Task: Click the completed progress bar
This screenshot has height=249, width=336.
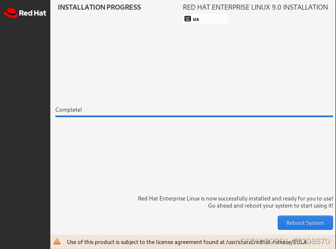Action: pyautogui.click(x=194, y=116)
